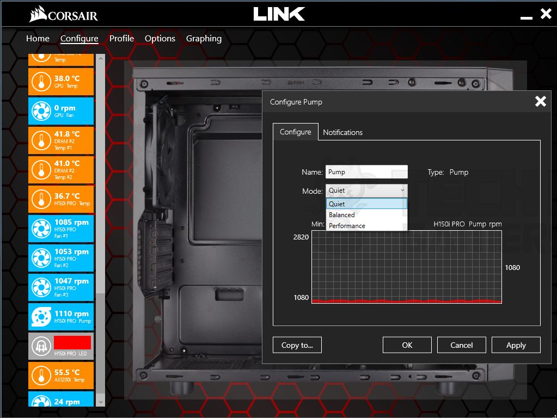Click the GPU Temp thermometer icon
Viewport: 557px width, 418px height.
coord(41,82)
